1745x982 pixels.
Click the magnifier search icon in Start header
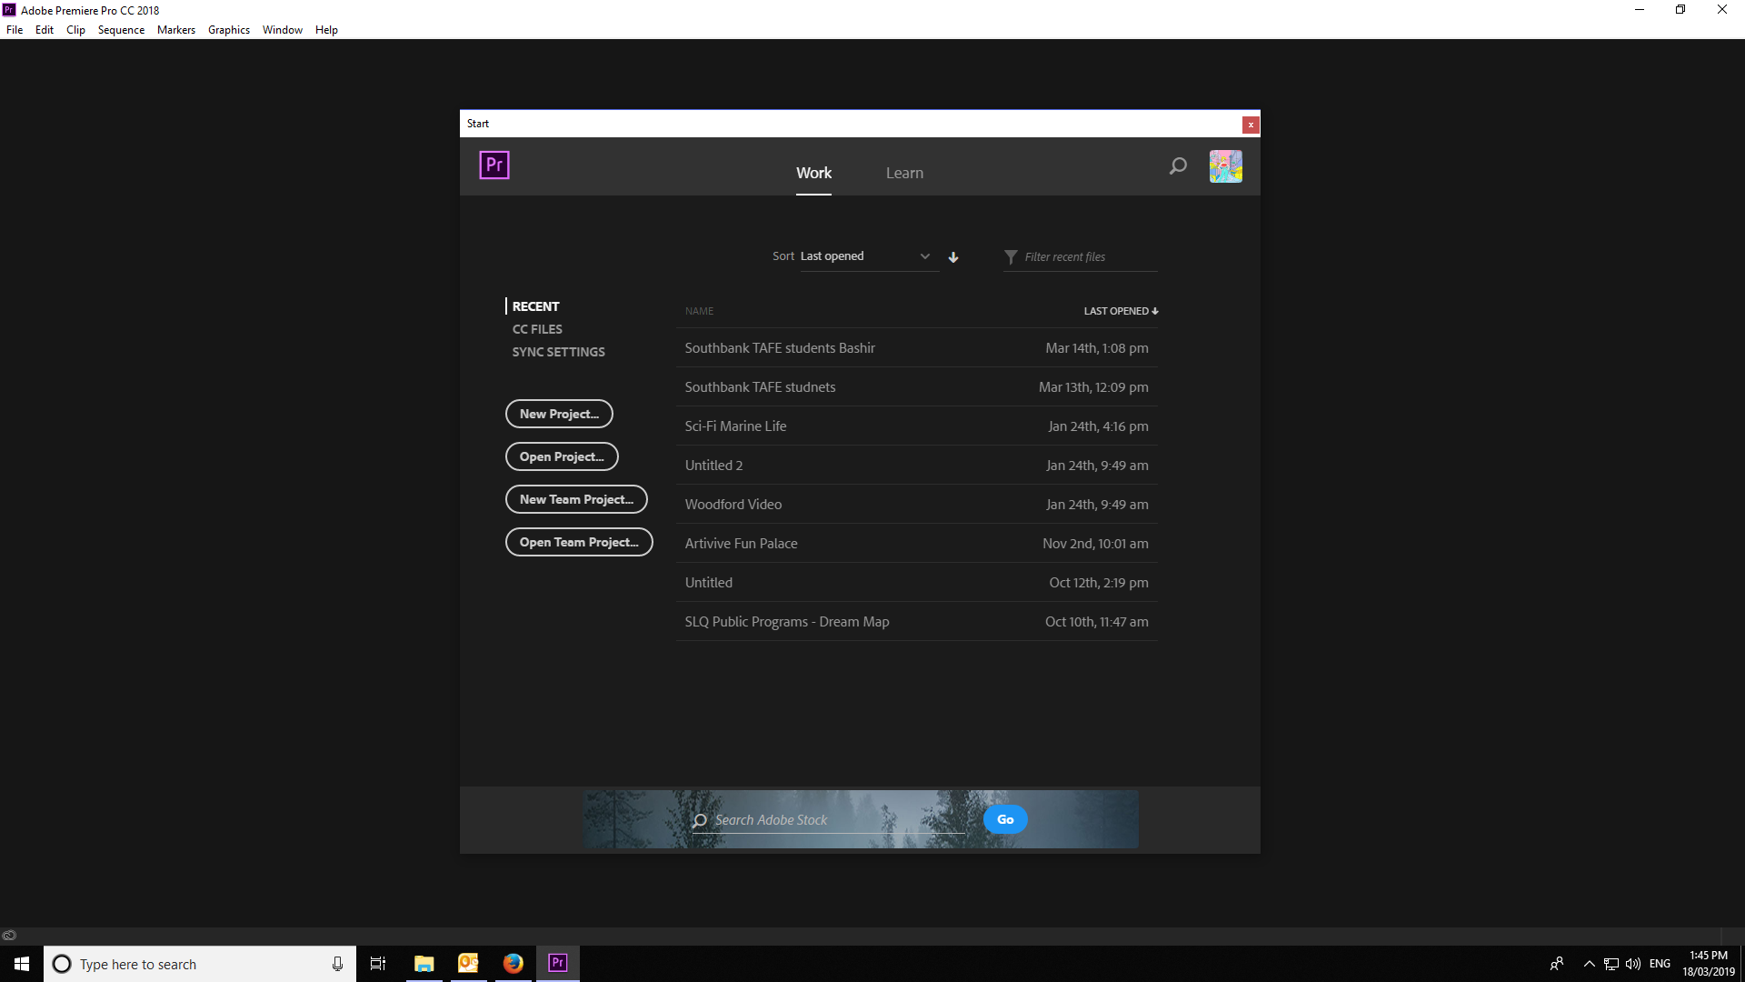pyautogui.click(x=1178, y=166)
